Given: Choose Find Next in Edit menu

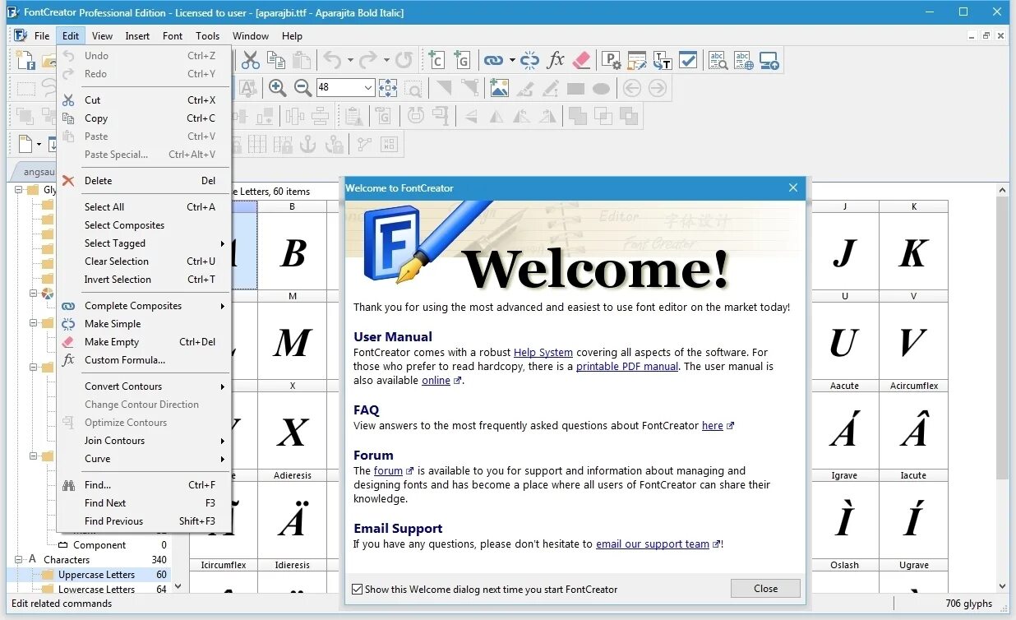Looking at the screenshot, I should (x=144, y=503).
